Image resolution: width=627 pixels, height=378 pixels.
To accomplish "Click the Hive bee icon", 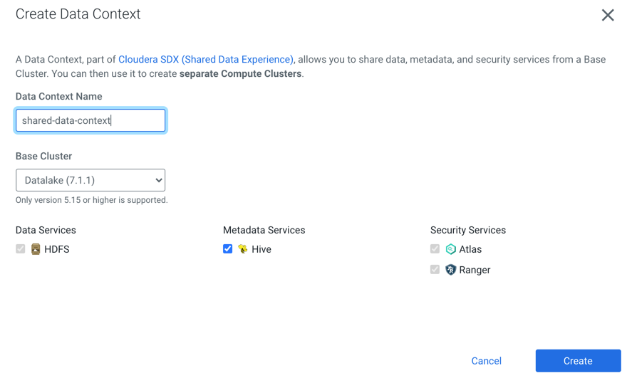I will [243, 249].
